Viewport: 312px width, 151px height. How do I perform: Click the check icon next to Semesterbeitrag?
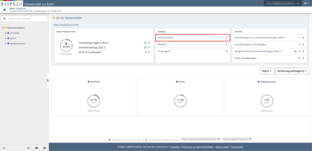[145, 47]
